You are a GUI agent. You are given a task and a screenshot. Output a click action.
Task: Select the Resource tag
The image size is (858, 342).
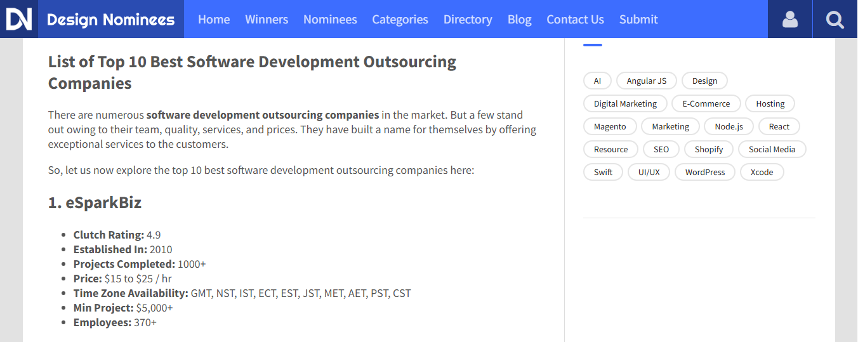pyautogui.click(x=610, y=149)
